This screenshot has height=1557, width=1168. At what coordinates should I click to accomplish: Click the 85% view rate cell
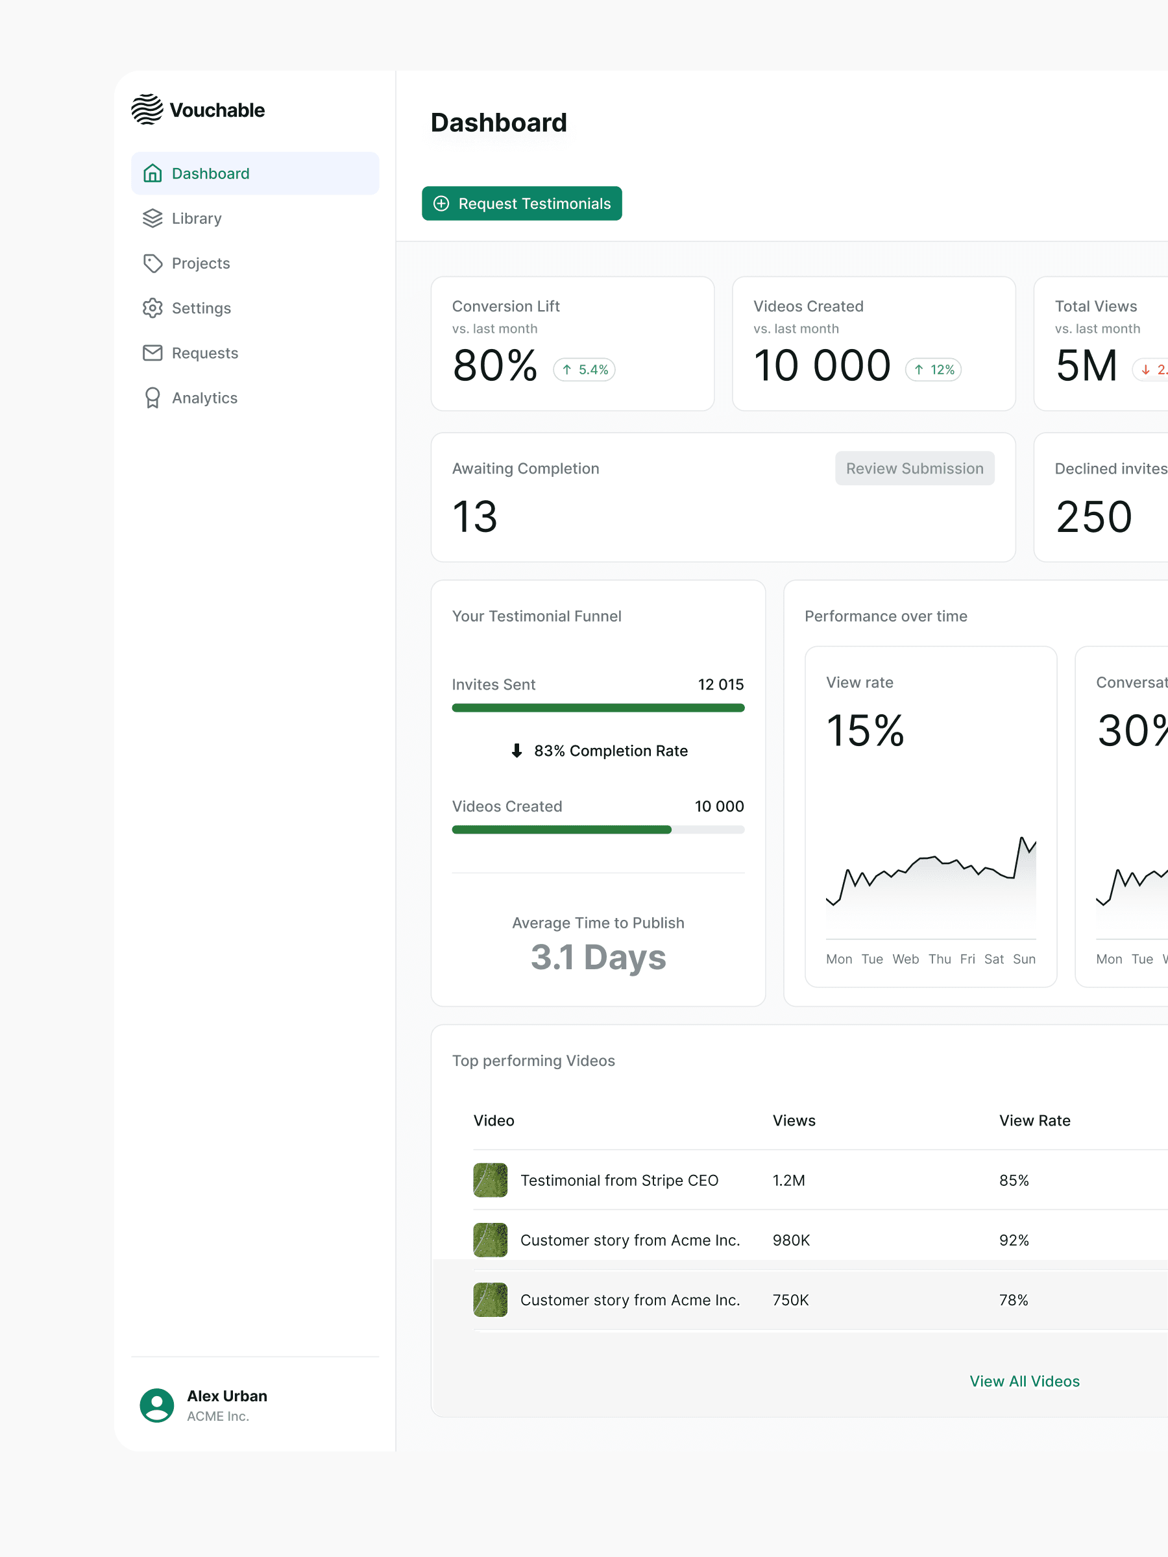coord(1014,1181)
